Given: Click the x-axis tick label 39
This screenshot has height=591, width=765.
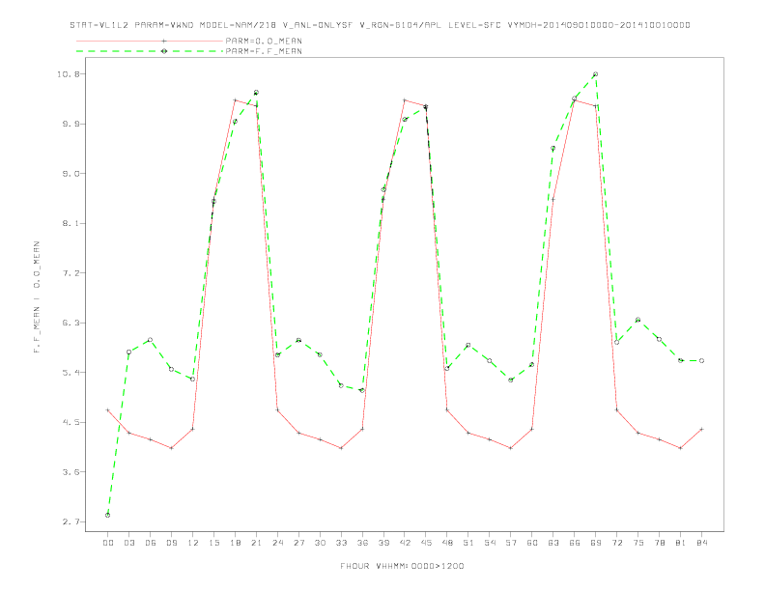Looking at the screenshot, I should [383, 543].
